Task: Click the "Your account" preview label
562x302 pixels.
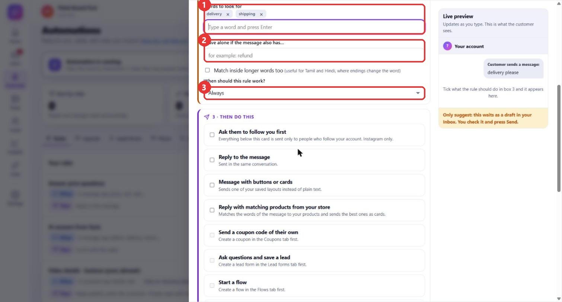Action: coord(469,46)
